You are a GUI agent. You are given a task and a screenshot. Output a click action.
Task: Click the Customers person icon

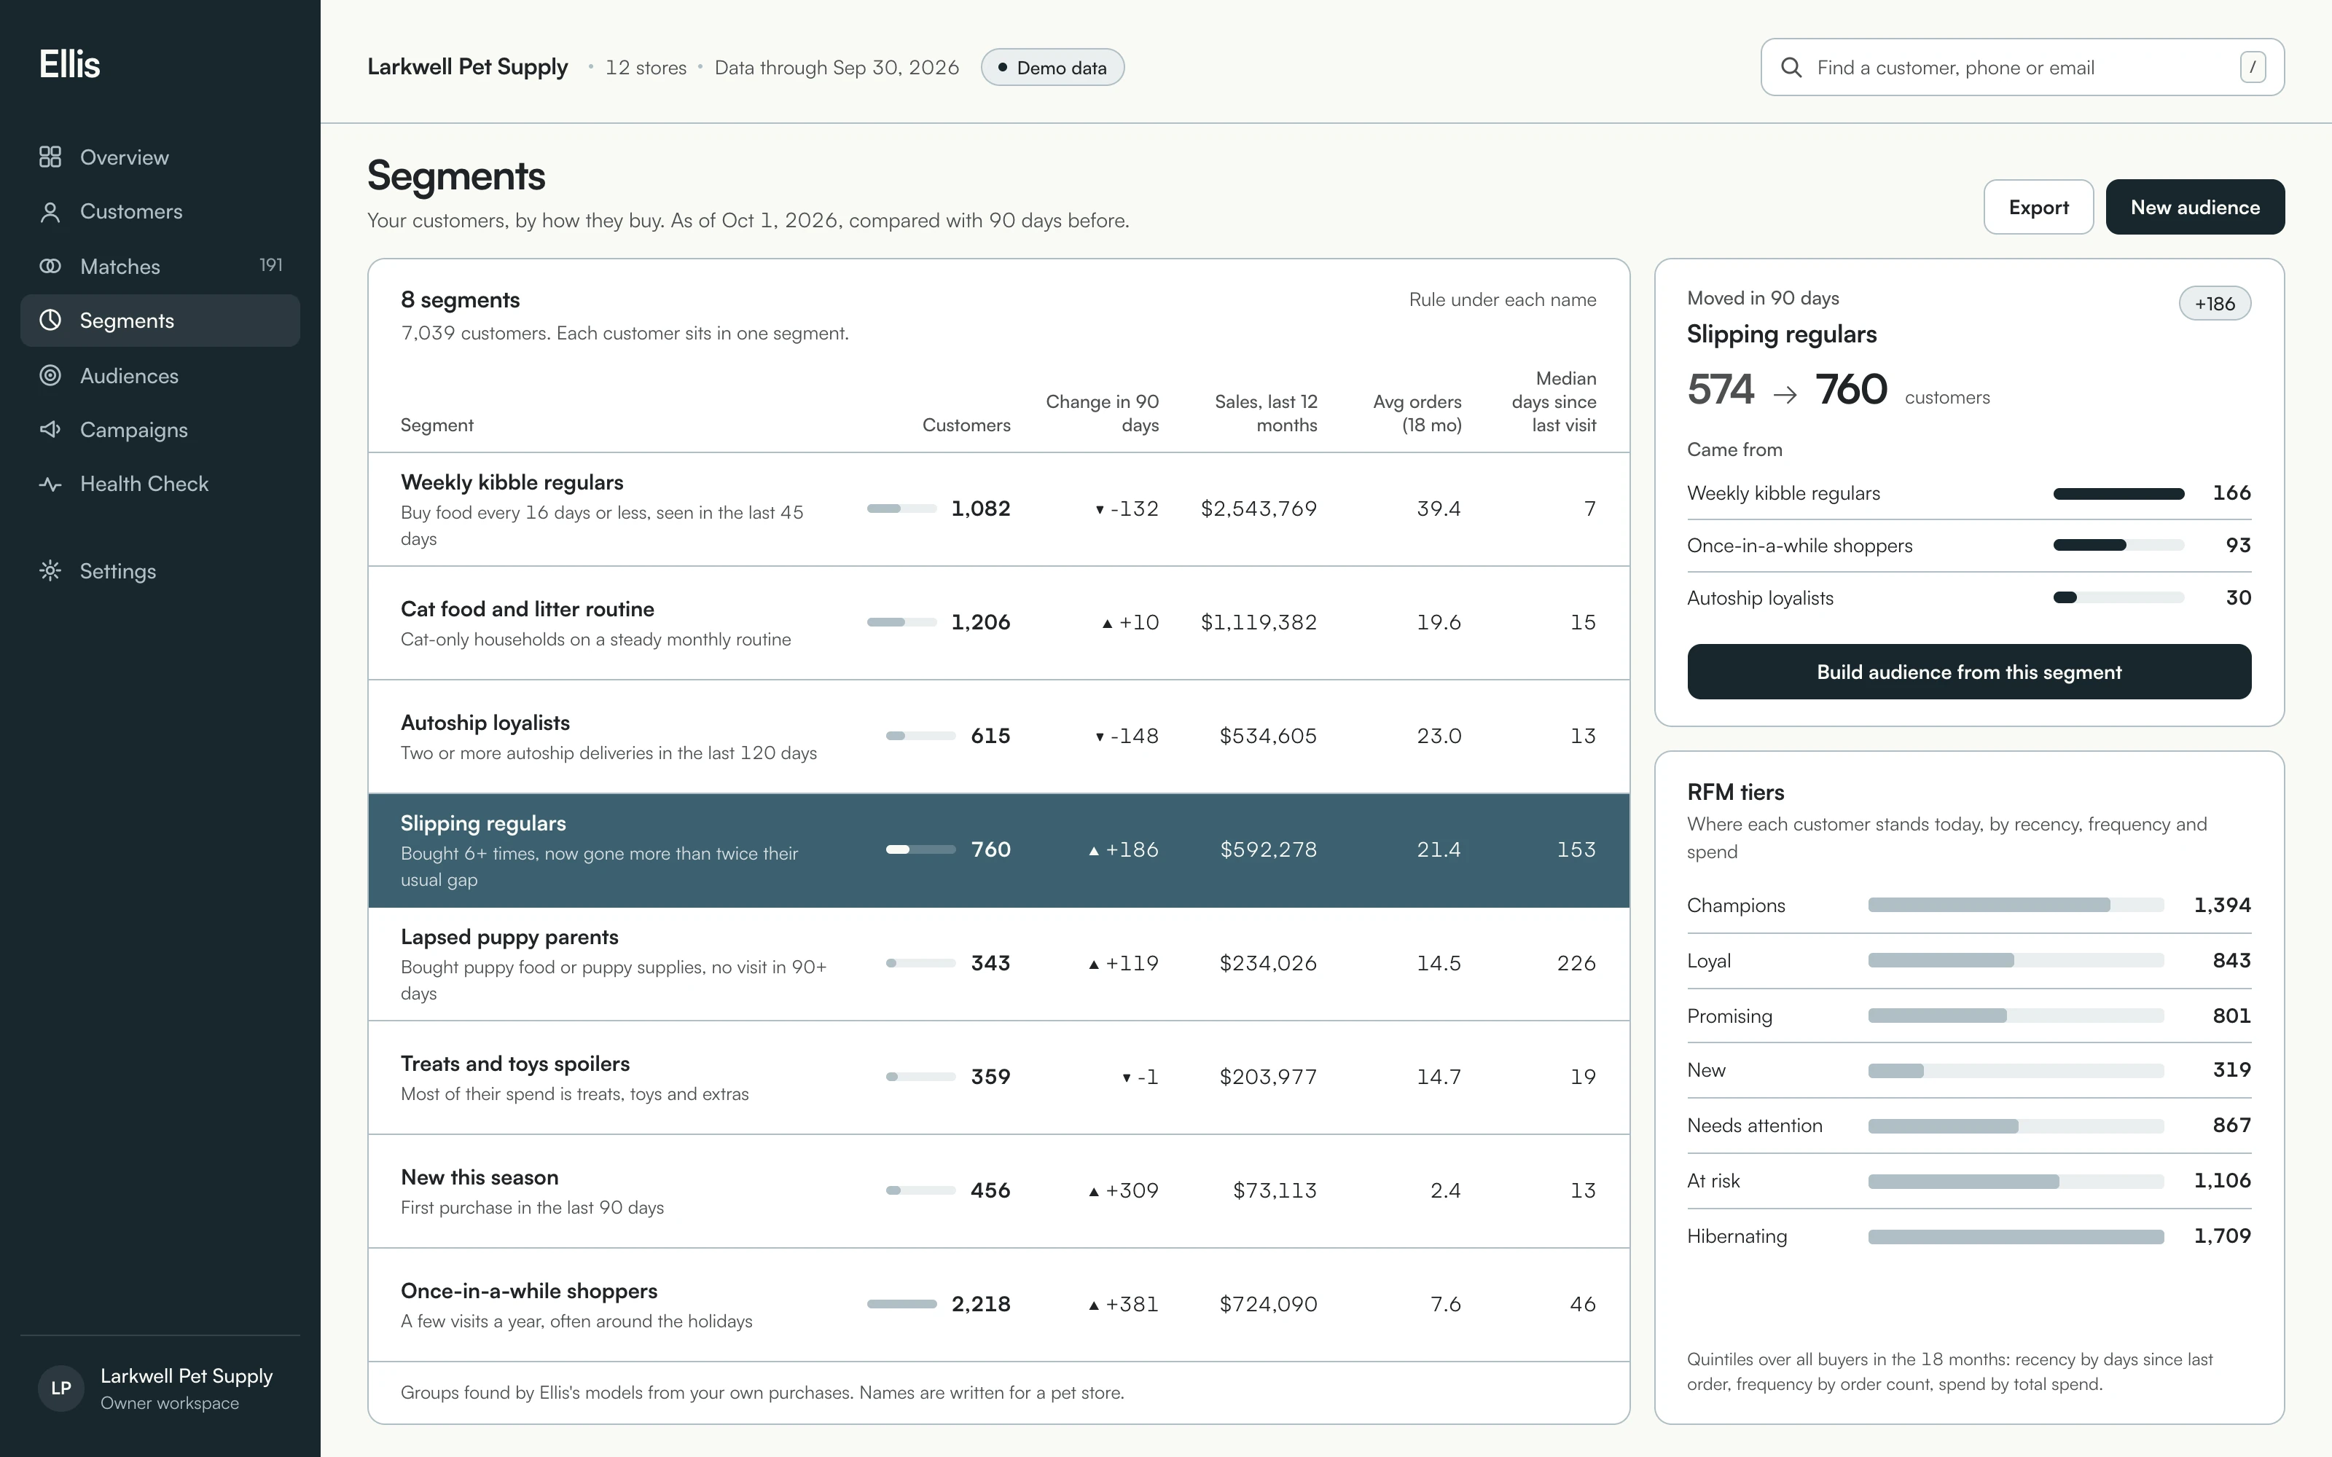pyautogui.click(x=50, y=212)
